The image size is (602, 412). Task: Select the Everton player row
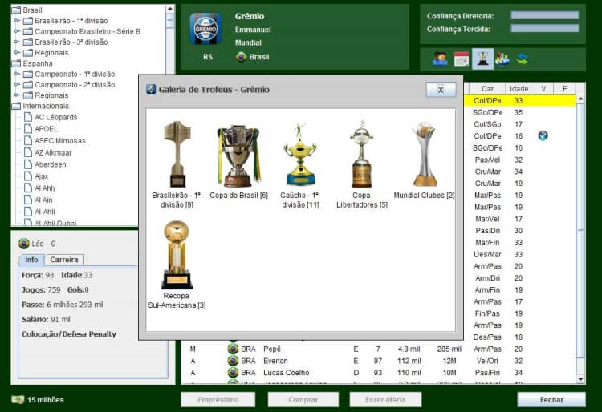(x=378, y=361)
